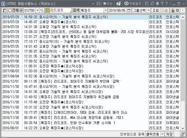
Task: Expand the stock code 012700 dropdown
Action: [37, 11]
